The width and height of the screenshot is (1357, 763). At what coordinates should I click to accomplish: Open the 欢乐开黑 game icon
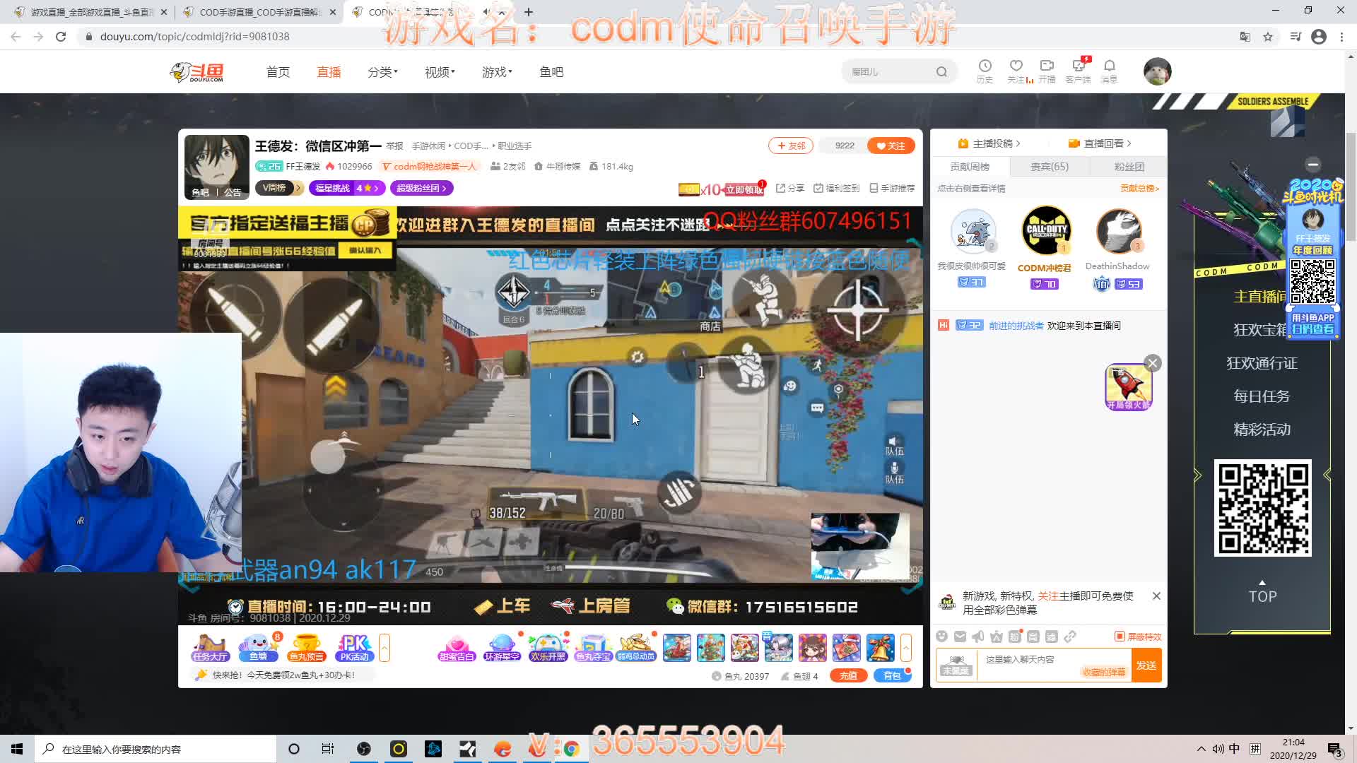point(548,647)
